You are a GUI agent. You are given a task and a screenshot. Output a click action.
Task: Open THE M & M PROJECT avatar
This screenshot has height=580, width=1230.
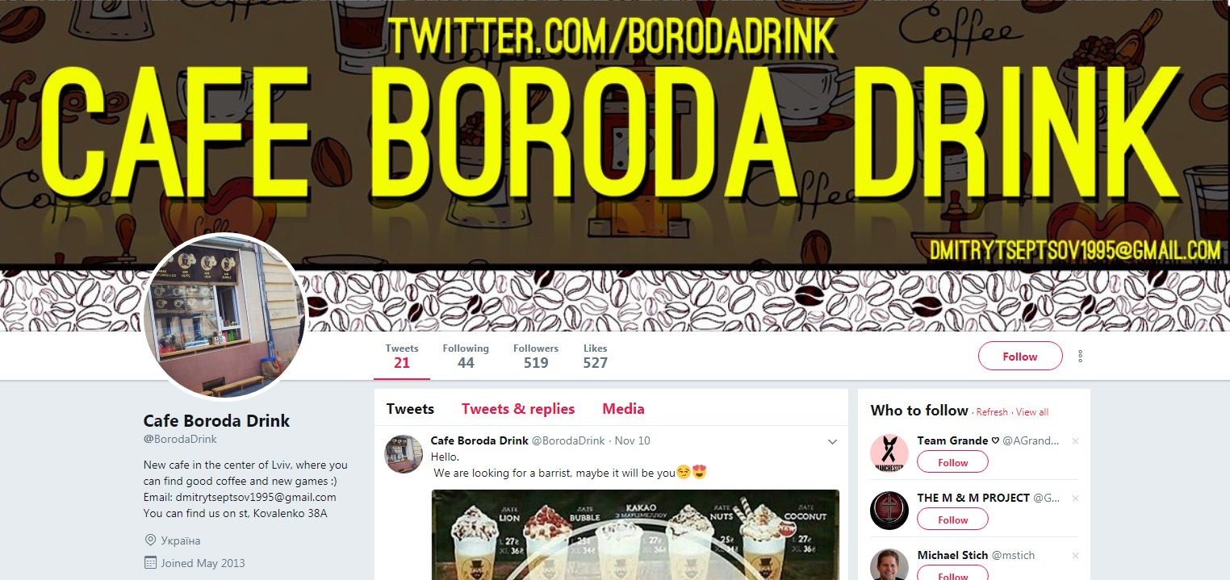point(889,511)
